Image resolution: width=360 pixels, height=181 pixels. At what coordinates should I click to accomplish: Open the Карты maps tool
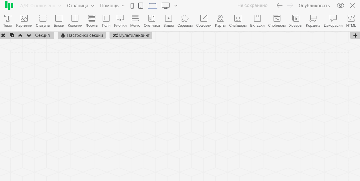220,19
